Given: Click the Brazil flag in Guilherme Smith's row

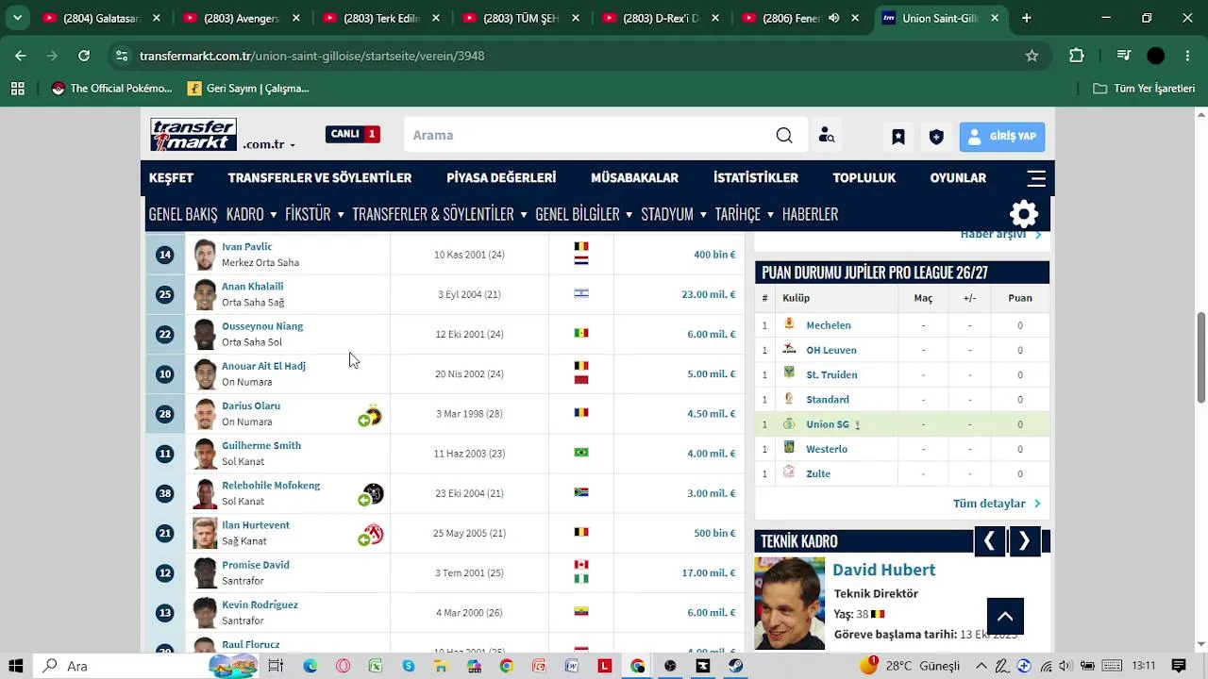Looking at the screenshot, I should tap(581, 453).
